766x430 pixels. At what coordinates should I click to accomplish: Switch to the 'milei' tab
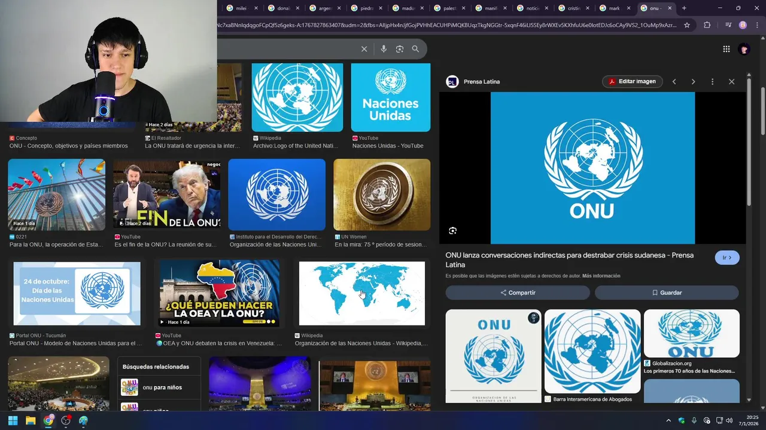(x=242, y=8)
